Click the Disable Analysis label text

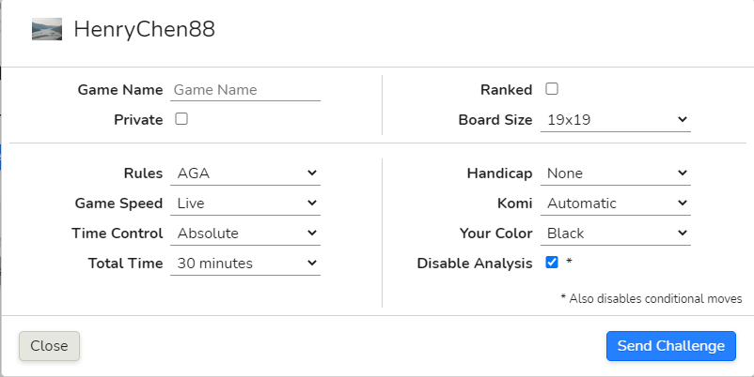click(x=475, y=264)
